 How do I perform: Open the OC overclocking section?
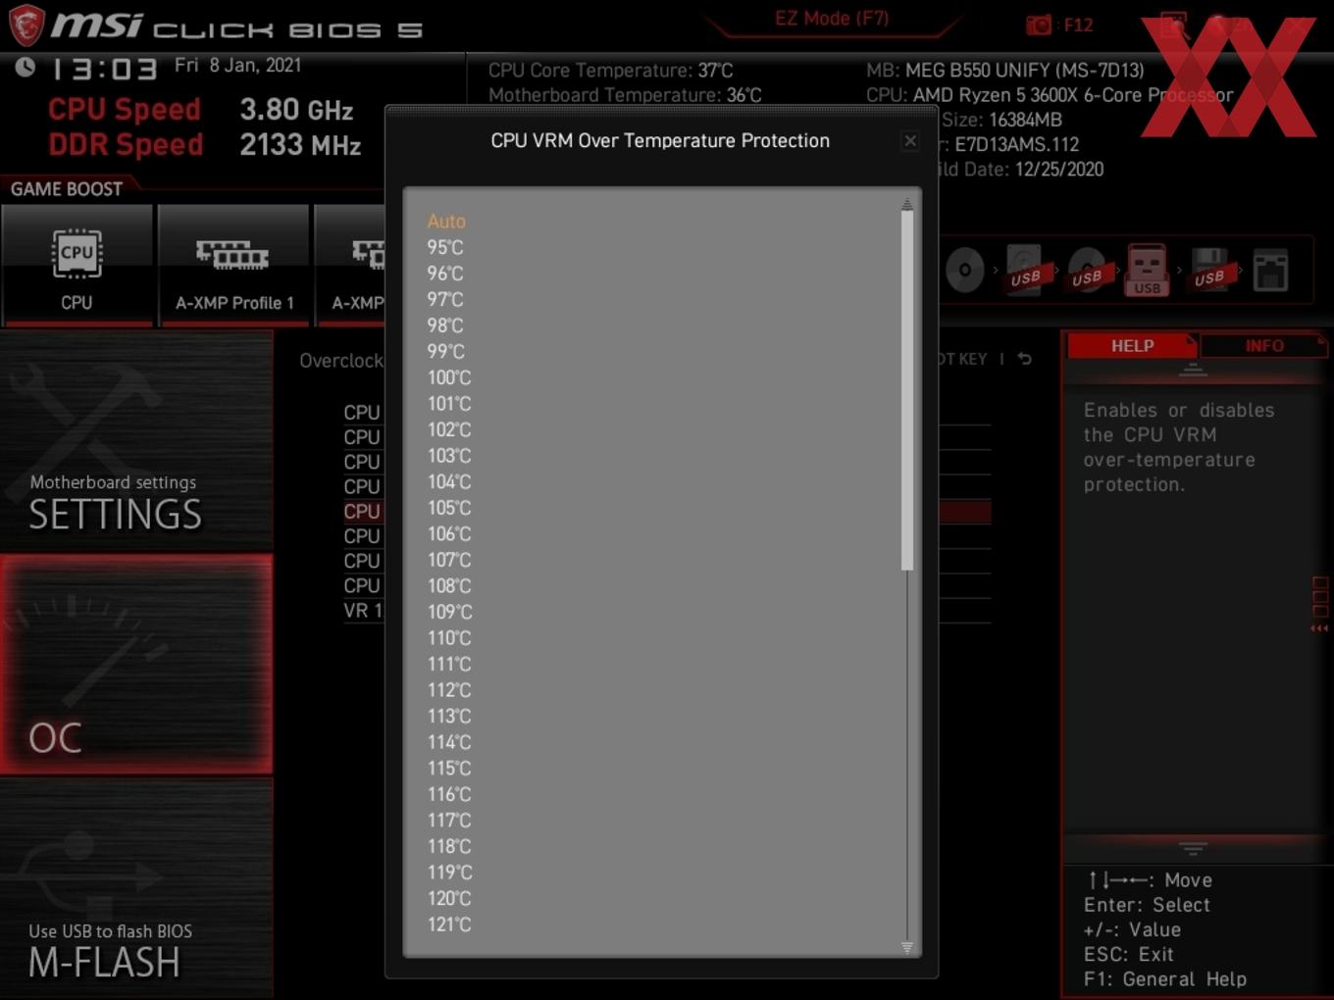(x=136, y=665)
